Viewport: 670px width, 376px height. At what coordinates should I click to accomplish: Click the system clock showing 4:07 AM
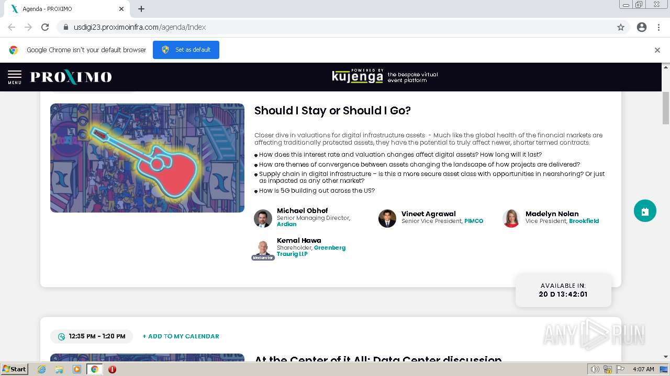[x=643, y=369]
